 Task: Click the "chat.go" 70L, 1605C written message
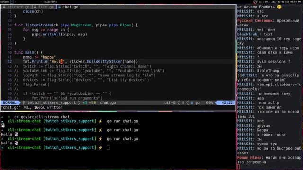click(32, 107)
